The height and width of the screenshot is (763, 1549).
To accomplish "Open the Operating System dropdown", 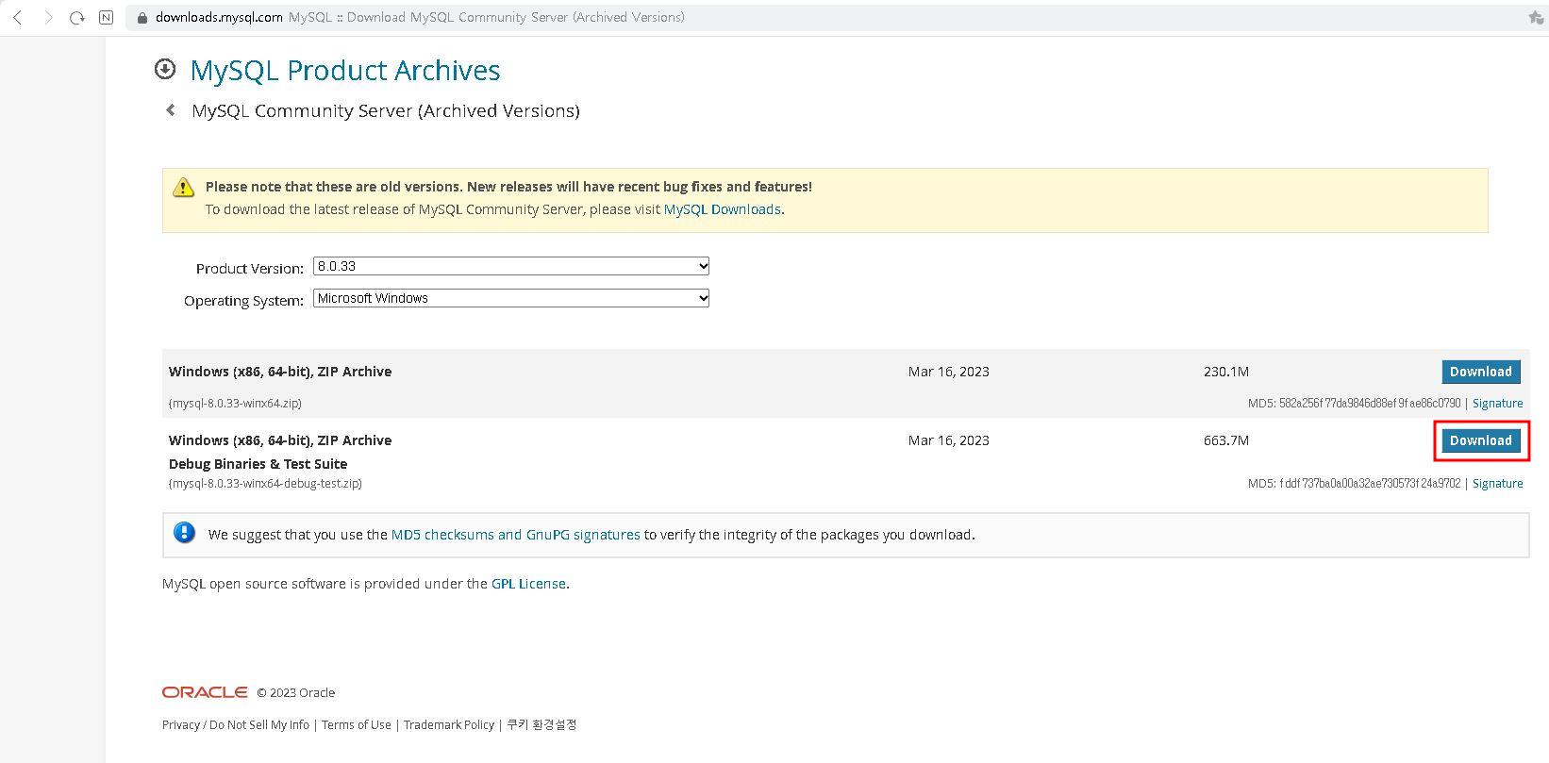I will coord(511,298).
